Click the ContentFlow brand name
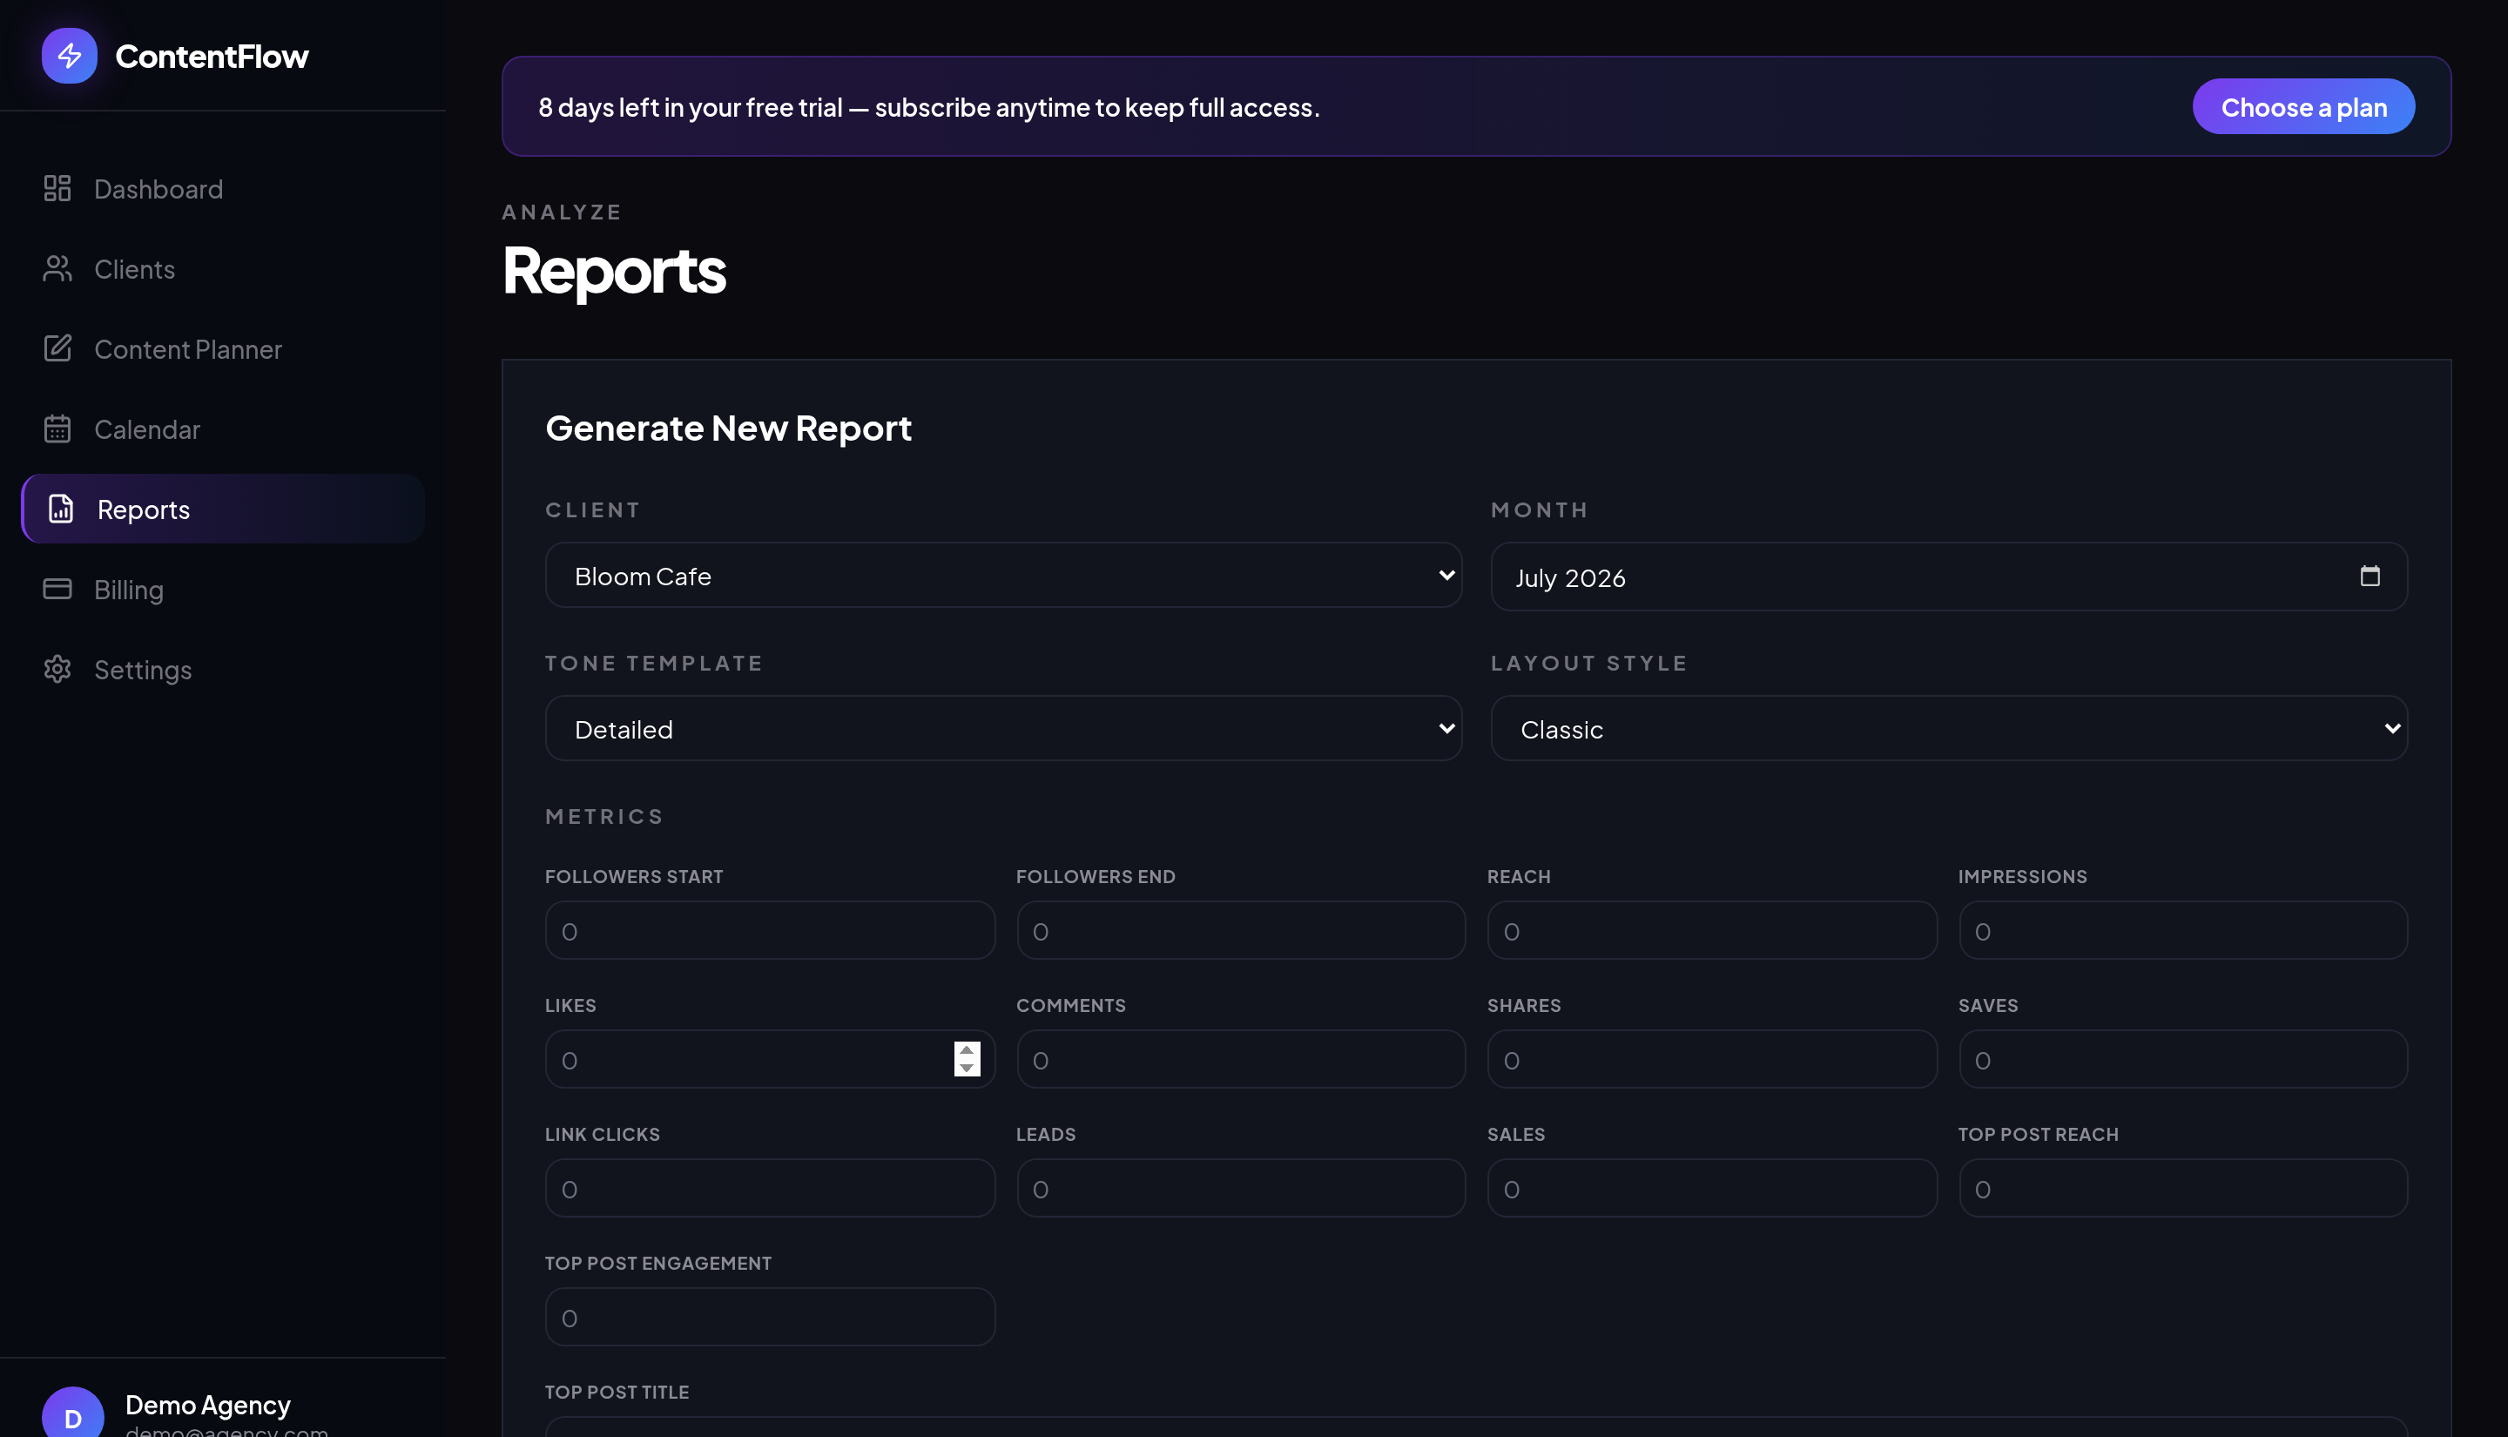Screen dimensions: 2508x1437 tap(212, 57)
